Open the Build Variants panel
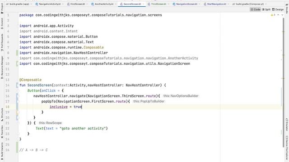 tap(2, 151)
